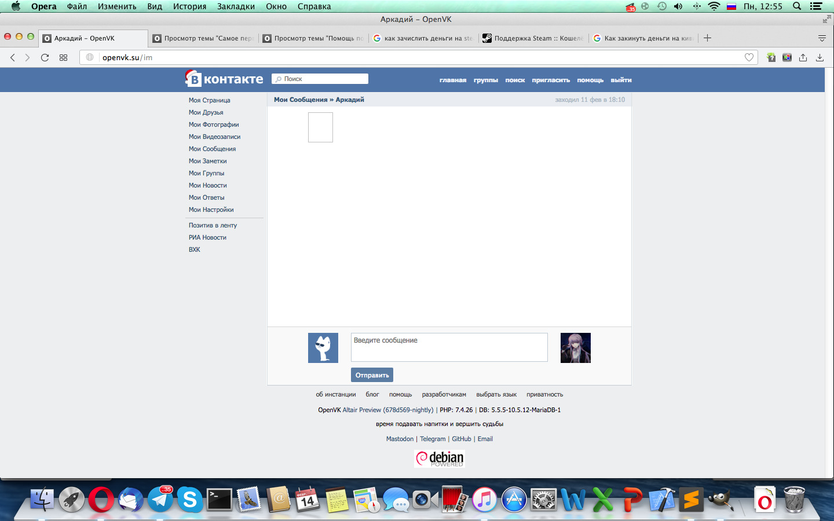This screenshot has width=834, height=521.
Task: Go forward with the browser forward arrow
Action: pyautogui.click(x=27, y=57)
